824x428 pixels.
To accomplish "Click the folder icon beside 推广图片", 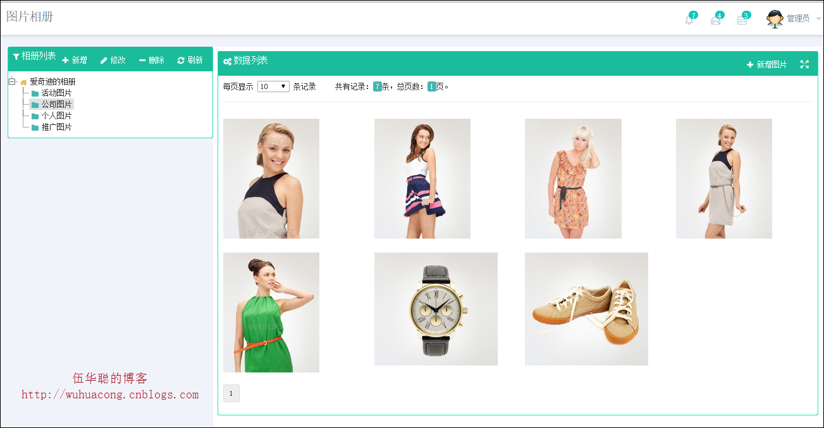I will click(35, 128).
